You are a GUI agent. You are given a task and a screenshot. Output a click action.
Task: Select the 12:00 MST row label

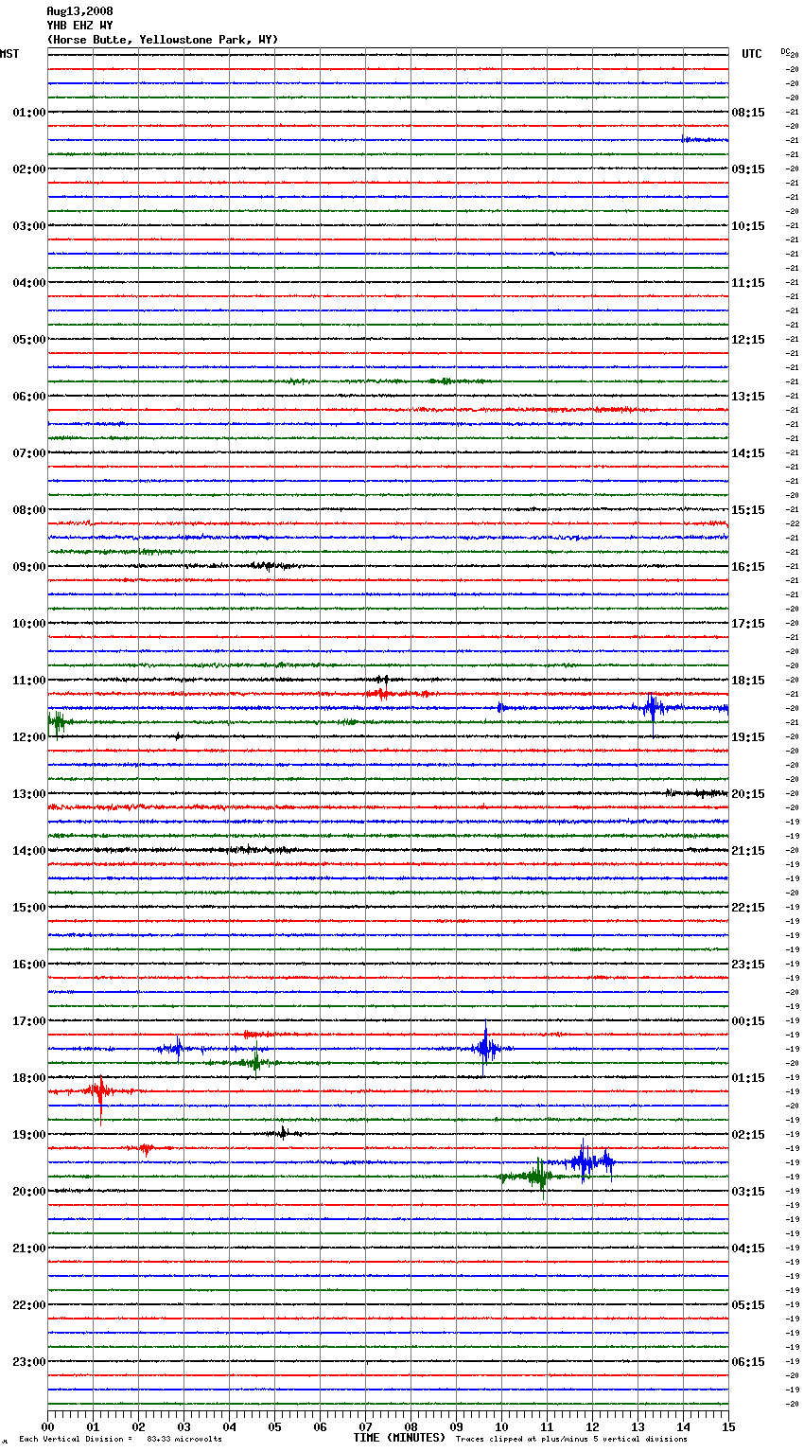[28, 737]
